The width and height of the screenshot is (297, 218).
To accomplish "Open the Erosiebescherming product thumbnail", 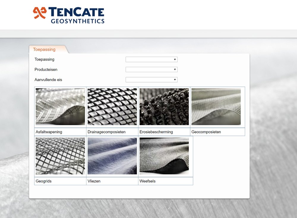I will 164,106.
